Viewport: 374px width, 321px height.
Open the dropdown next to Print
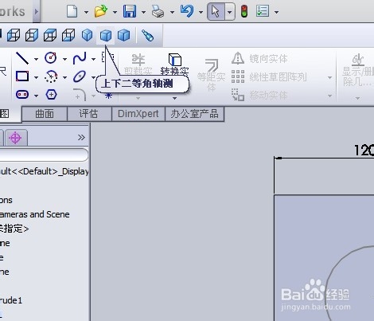172,12
